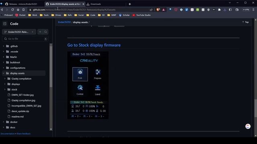Viewport: 257px width, 144px height.
Task: Open the Code bookmarks folder
Action: (x=91, y=15)
